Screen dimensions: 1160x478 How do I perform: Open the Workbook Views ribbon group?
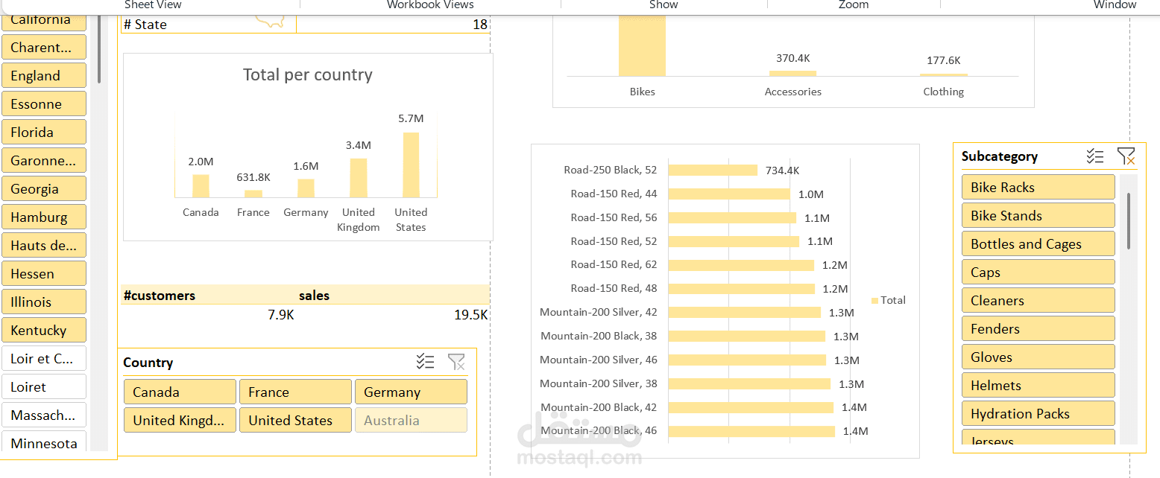(x=430, y=4)
